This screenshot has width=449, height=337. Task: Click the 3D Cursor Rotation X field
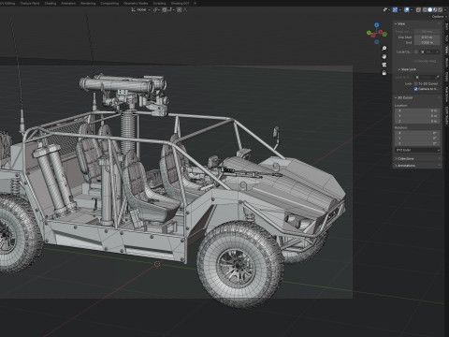click(x=417, y=133)
